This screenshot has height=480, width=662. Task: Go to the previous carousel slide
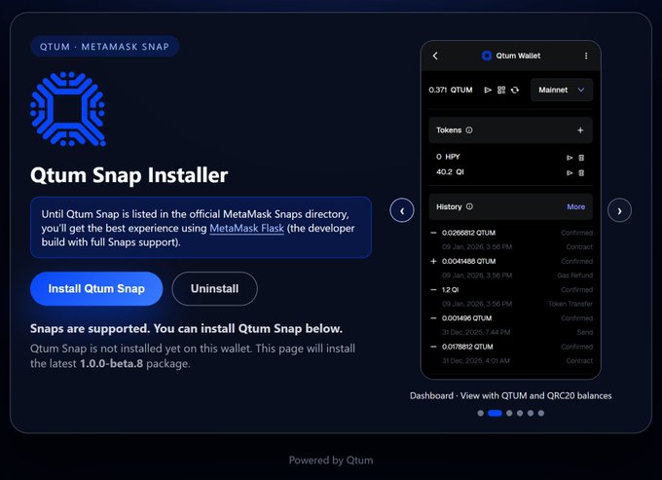401,209
